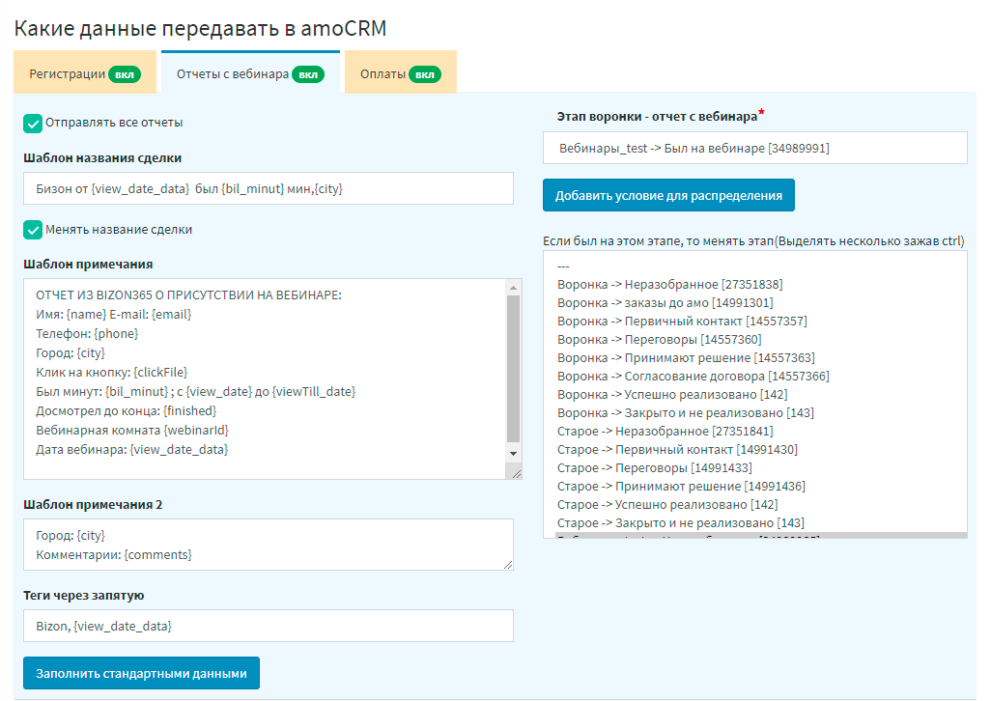The image size is (991, 701).
Task: Click the Шаблон названия сделки input field
Action: pyautogui.click(x=269, y=189)
